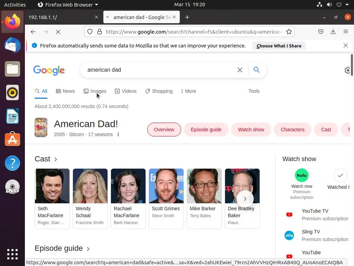Click the site security padlock icon
354x266 pixels.
(x=99, y=32)
